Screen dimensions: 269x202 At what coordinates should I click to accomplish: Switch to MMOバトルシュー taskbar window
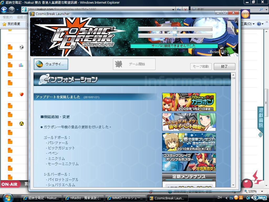click(125, 198)
